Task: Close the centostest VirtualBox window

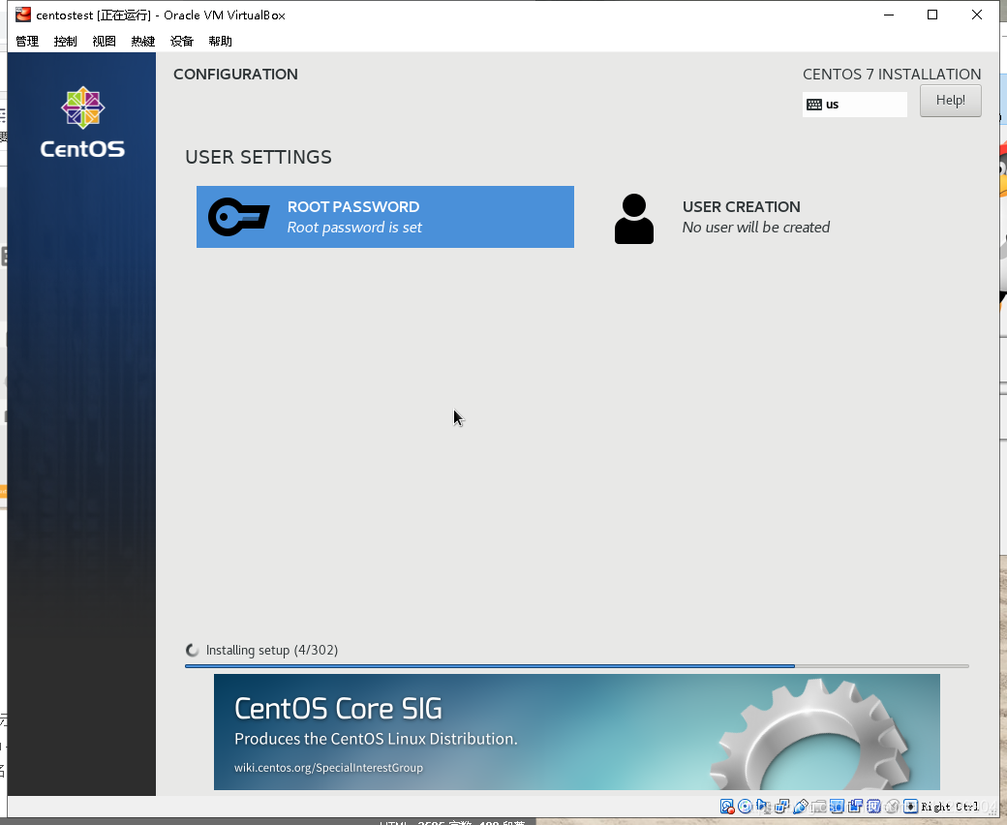Action: click(x=977, y=15)
